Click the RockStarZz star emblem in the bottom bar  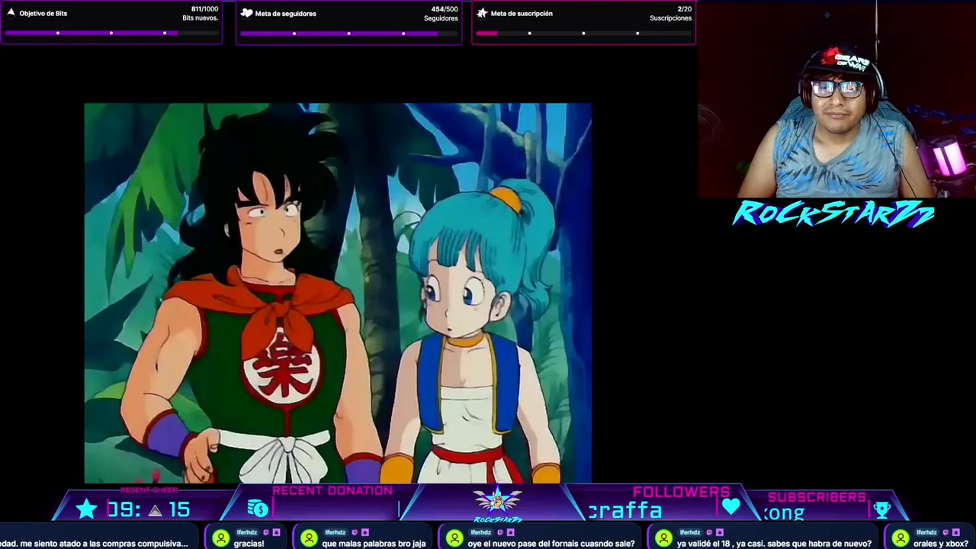pyautogui.click(x=497, y=503)
